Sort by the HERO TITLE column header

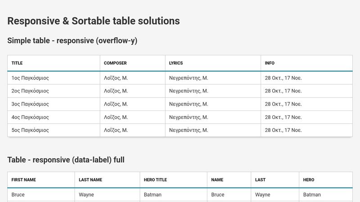[x=173, y=180]
